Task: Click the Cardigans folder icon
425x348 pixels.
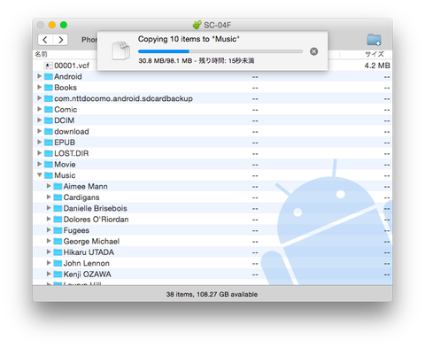Action: (x=58, y=197)
